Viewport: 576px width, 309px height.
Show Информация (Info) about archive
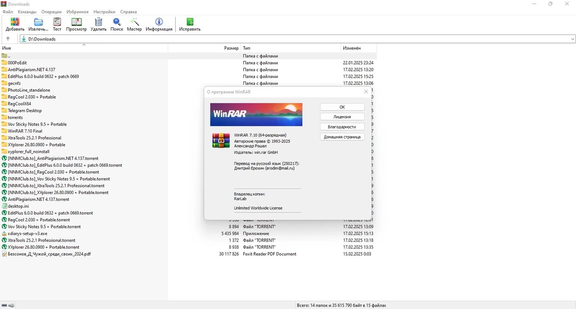pyautogui.click(x=159, y=24)
